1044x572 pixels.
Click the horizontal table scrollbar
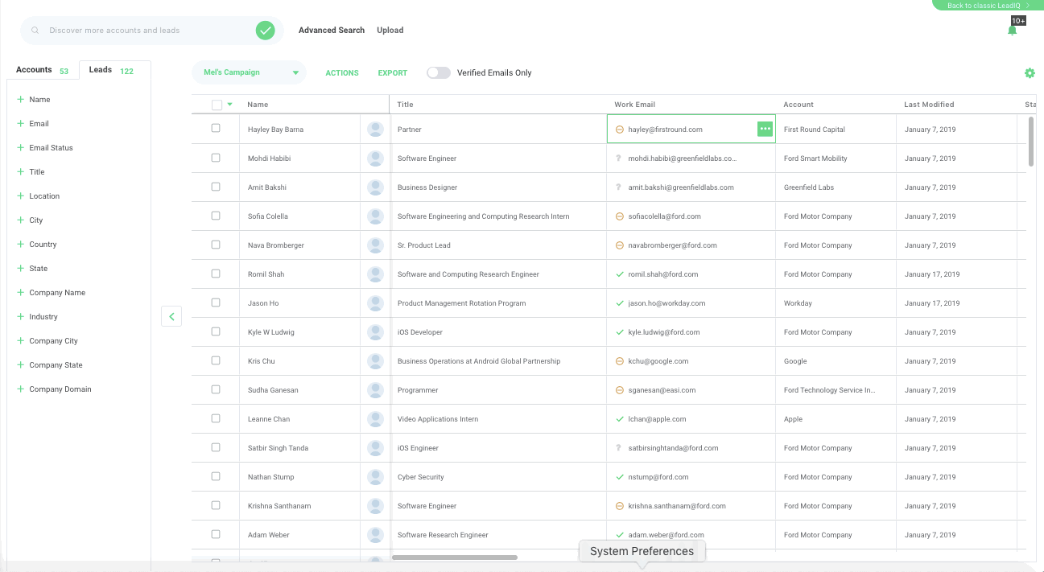pos(454,557)
